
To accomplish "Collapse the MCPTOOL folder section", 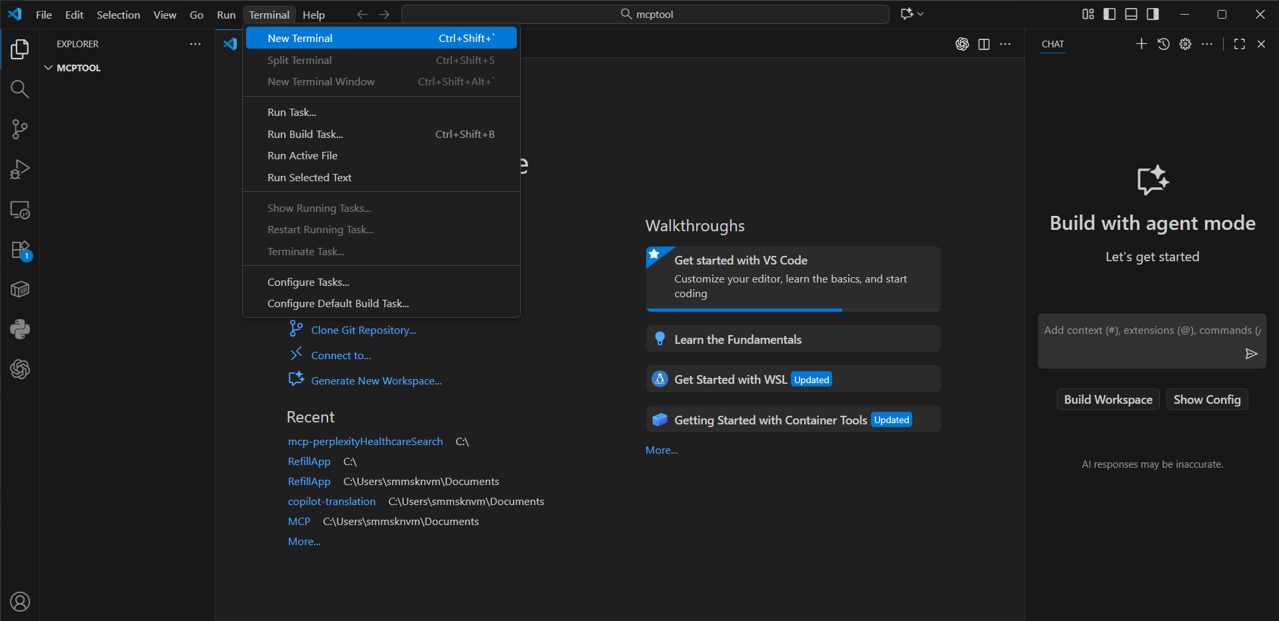I will [x=49, y=68].
